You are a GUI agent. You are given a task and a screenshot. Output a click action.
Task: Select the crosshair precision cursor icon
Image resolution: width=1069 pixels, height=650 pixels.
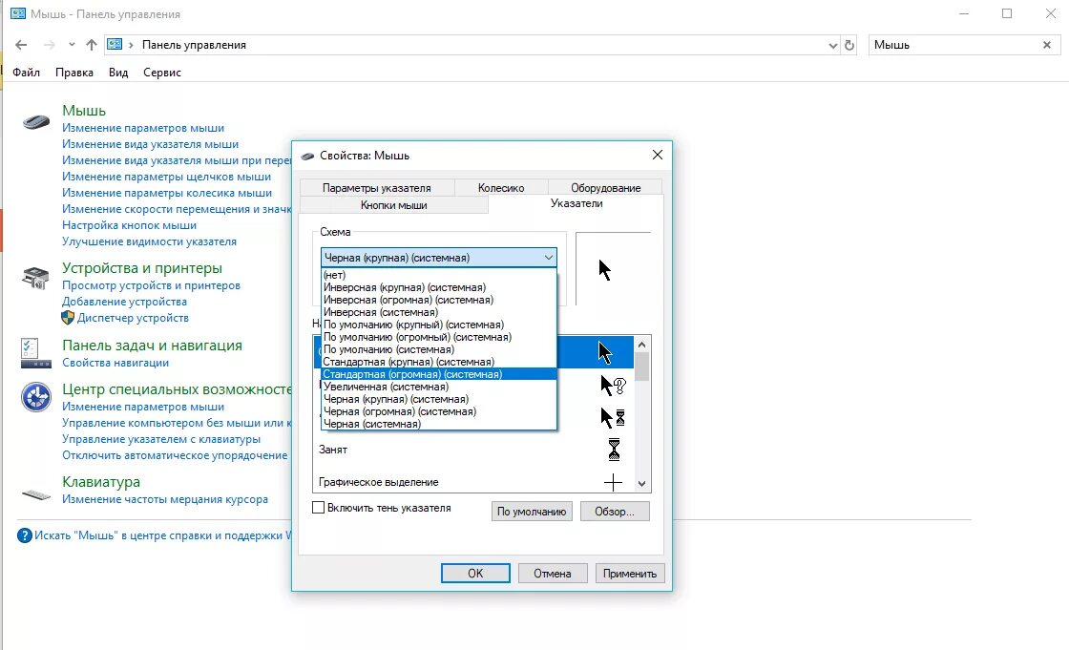(x=613, y=482)
